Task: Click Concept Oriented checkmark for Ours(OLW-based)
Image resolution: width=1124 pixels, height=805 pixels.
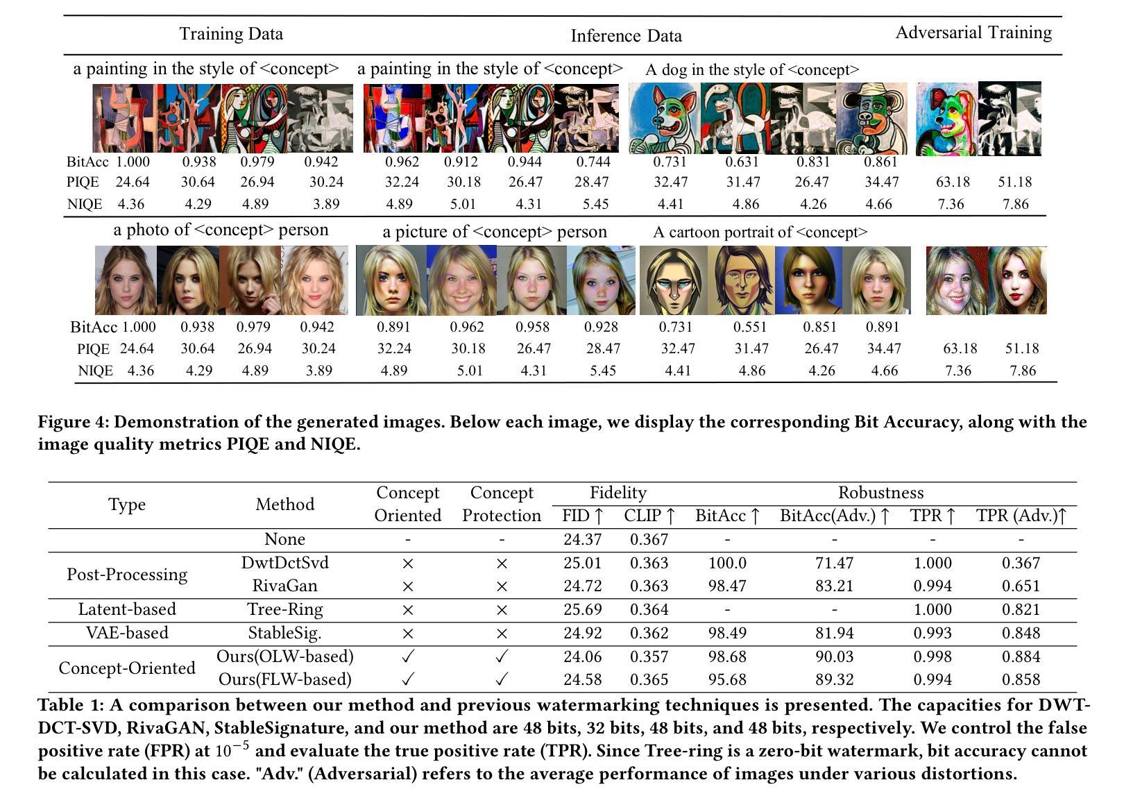Action: pyautogui.click(x=408, y=656)
